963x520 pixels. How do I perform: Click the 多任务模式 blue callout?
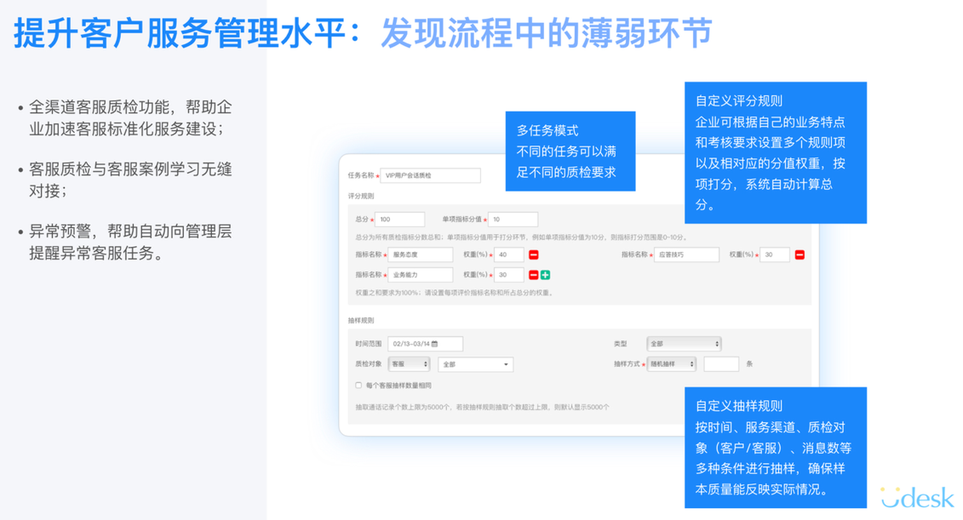570,151
